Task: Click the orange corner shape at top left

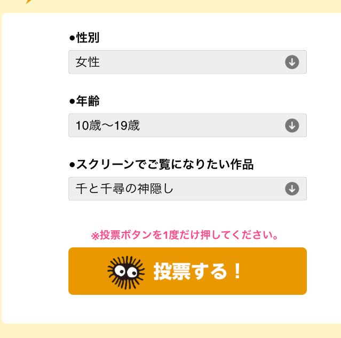Action: point(28,2)
